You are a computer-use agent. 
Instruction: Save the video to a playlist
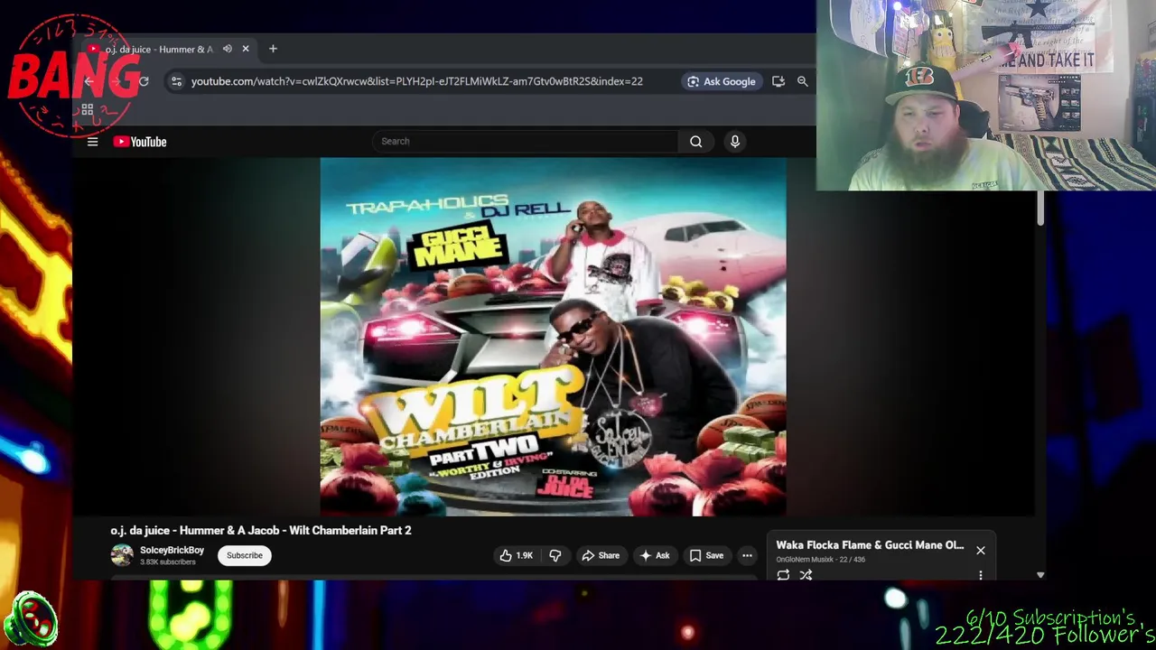706,555
